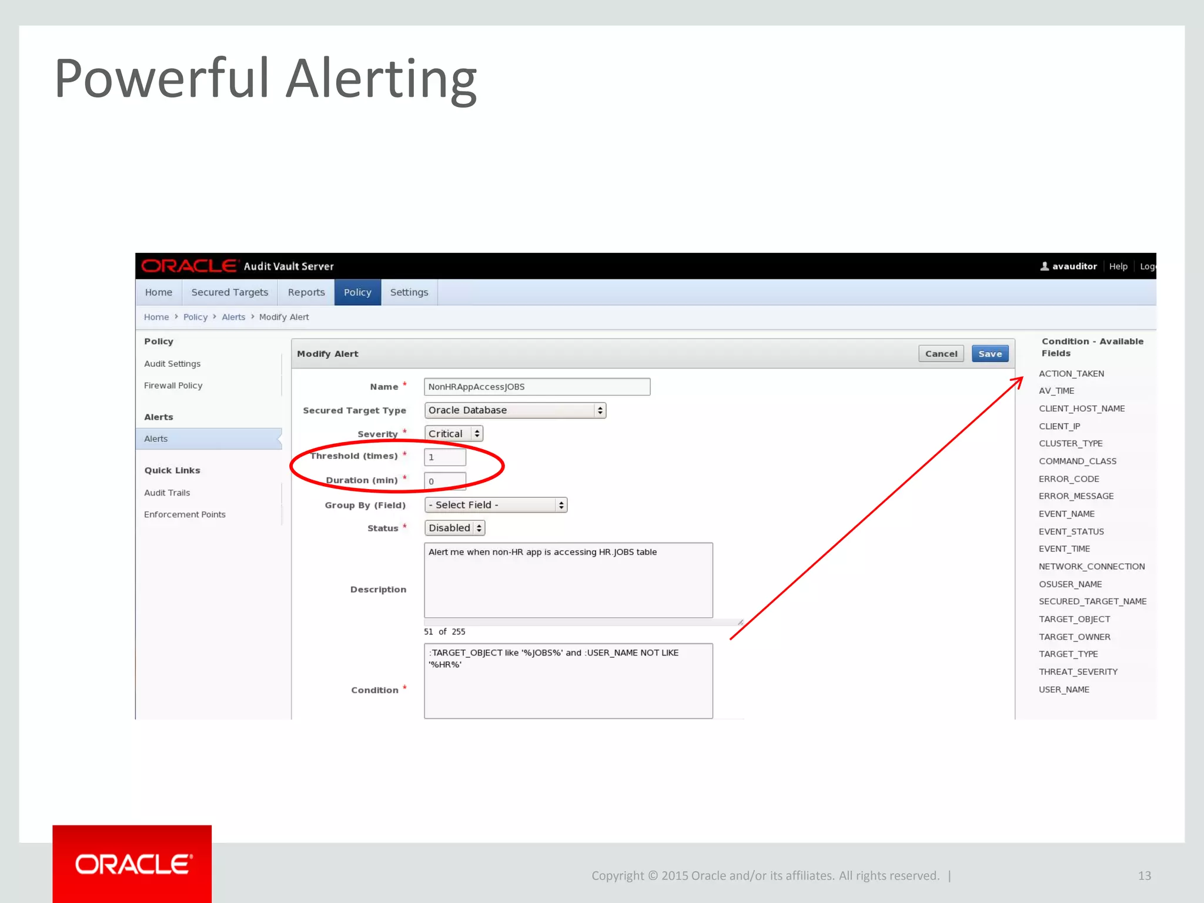The height and width of the screenshot is (903, 1204).
Task: Click OSUSER_NAME available field
Action: (1070, 584)
